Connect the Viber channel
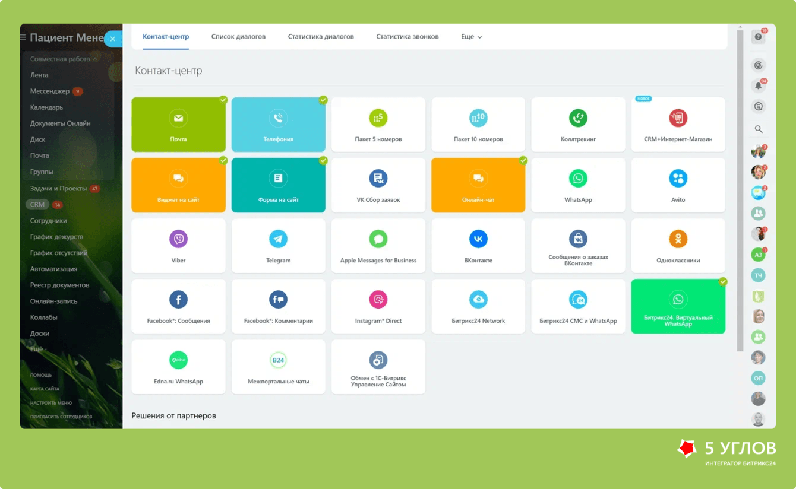This screenshot has height=489, width=796. pos(178,246)
